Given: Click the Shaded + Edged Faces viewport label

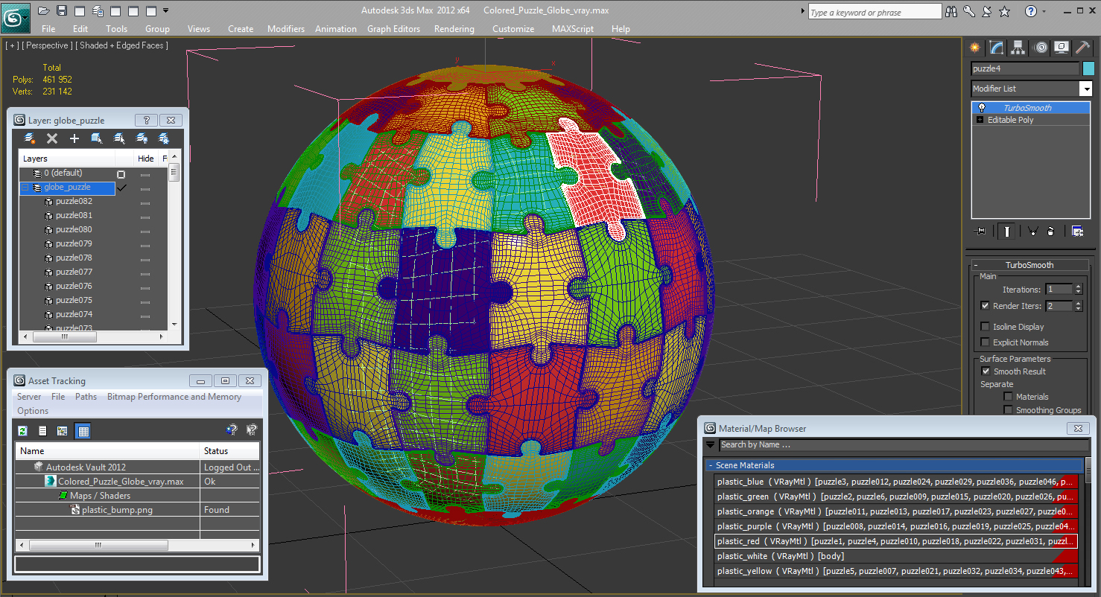Looking at the screenshot, I should (x=121, y=45).
